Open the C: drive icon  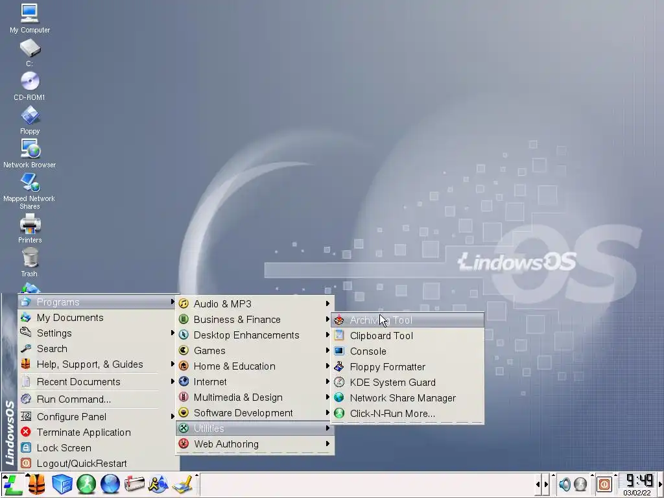[x=30, y=53]
